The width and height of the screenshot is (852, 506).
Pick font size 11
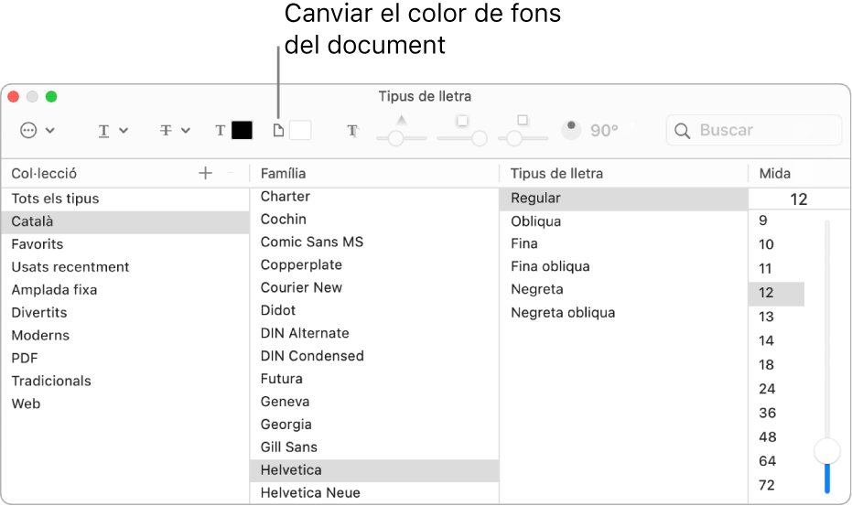776,269
